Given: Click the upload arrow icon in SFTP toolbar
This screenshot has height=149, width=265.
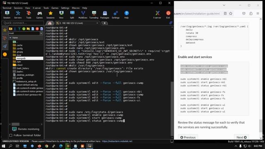Looking at the screenshot, I should point(19,29).
